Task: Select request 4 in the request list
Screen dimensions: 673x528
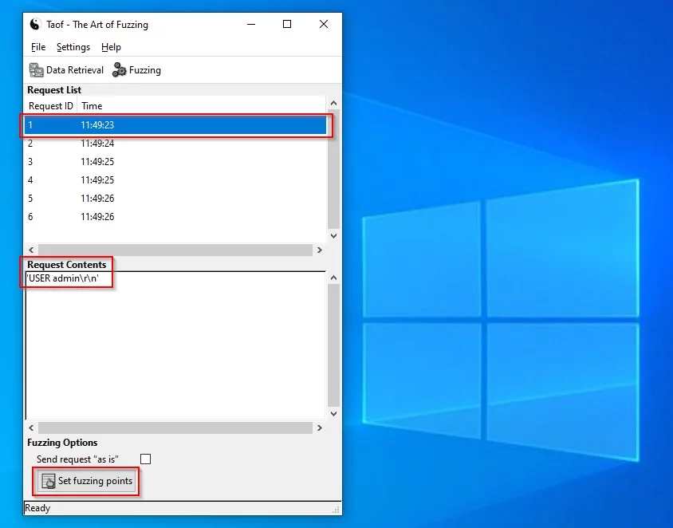Action: click(x=175, y=180)
